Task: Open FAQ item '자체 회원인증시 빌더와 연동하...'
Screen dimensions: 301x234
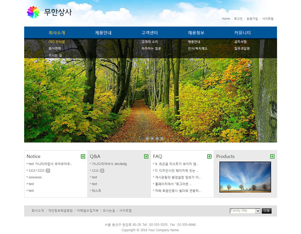Action: pos(178,191)
